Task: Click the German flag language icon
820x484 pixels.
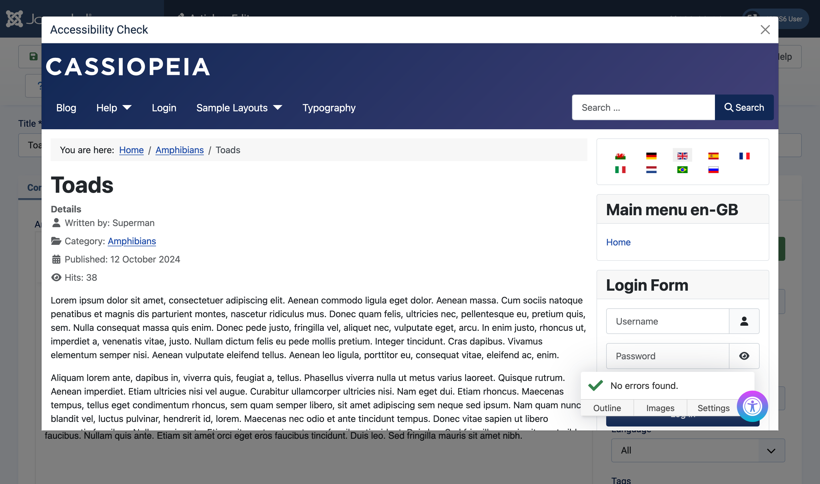Action: (x=651, y=156)
